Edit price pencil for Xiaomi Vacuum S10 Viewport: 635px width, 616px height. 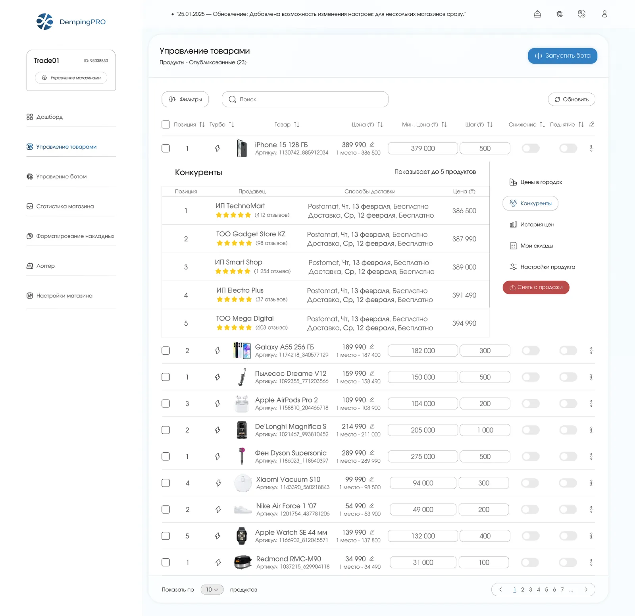(372, 479)
